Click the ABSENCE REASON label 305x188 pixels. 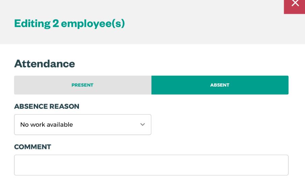pyautogui.click(x=47, y=106)
